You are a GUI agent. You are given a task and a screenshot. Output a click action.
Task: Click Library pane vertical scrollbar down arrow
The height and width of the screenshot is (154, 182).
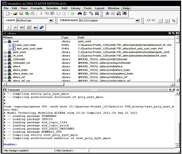tap(177, 80)
